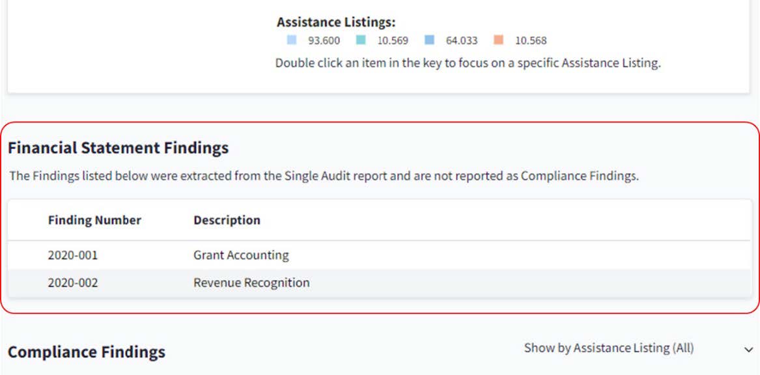Click the teal 10.569 legend swatch
Screen dimensions: 760x375
coord(361,40)
